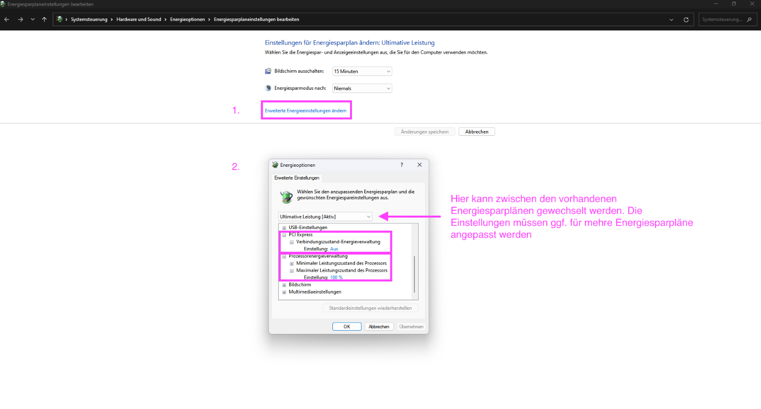
Task: Click the 100 % setting value
Action: pos(336,277)
